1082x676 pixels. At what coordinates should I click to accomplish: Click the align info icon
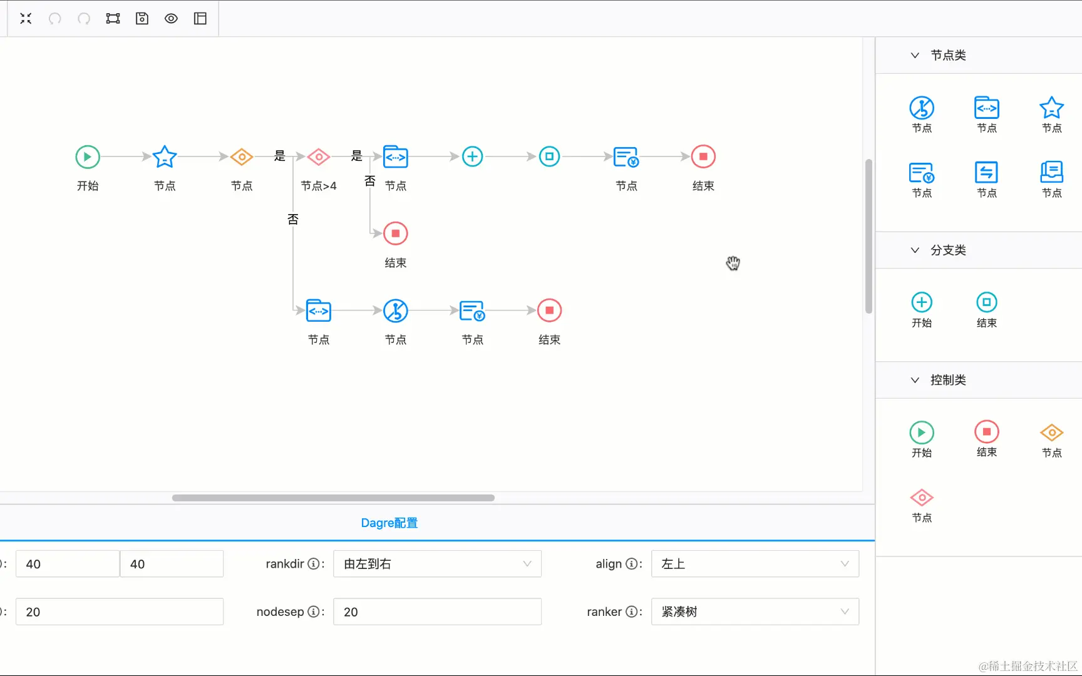pos(631,564)
